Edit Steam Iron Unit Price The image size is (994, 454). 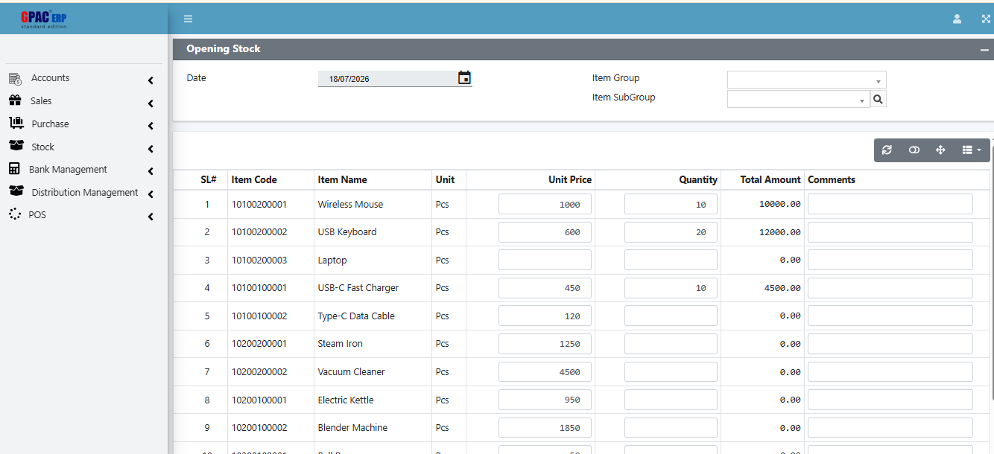545,344
